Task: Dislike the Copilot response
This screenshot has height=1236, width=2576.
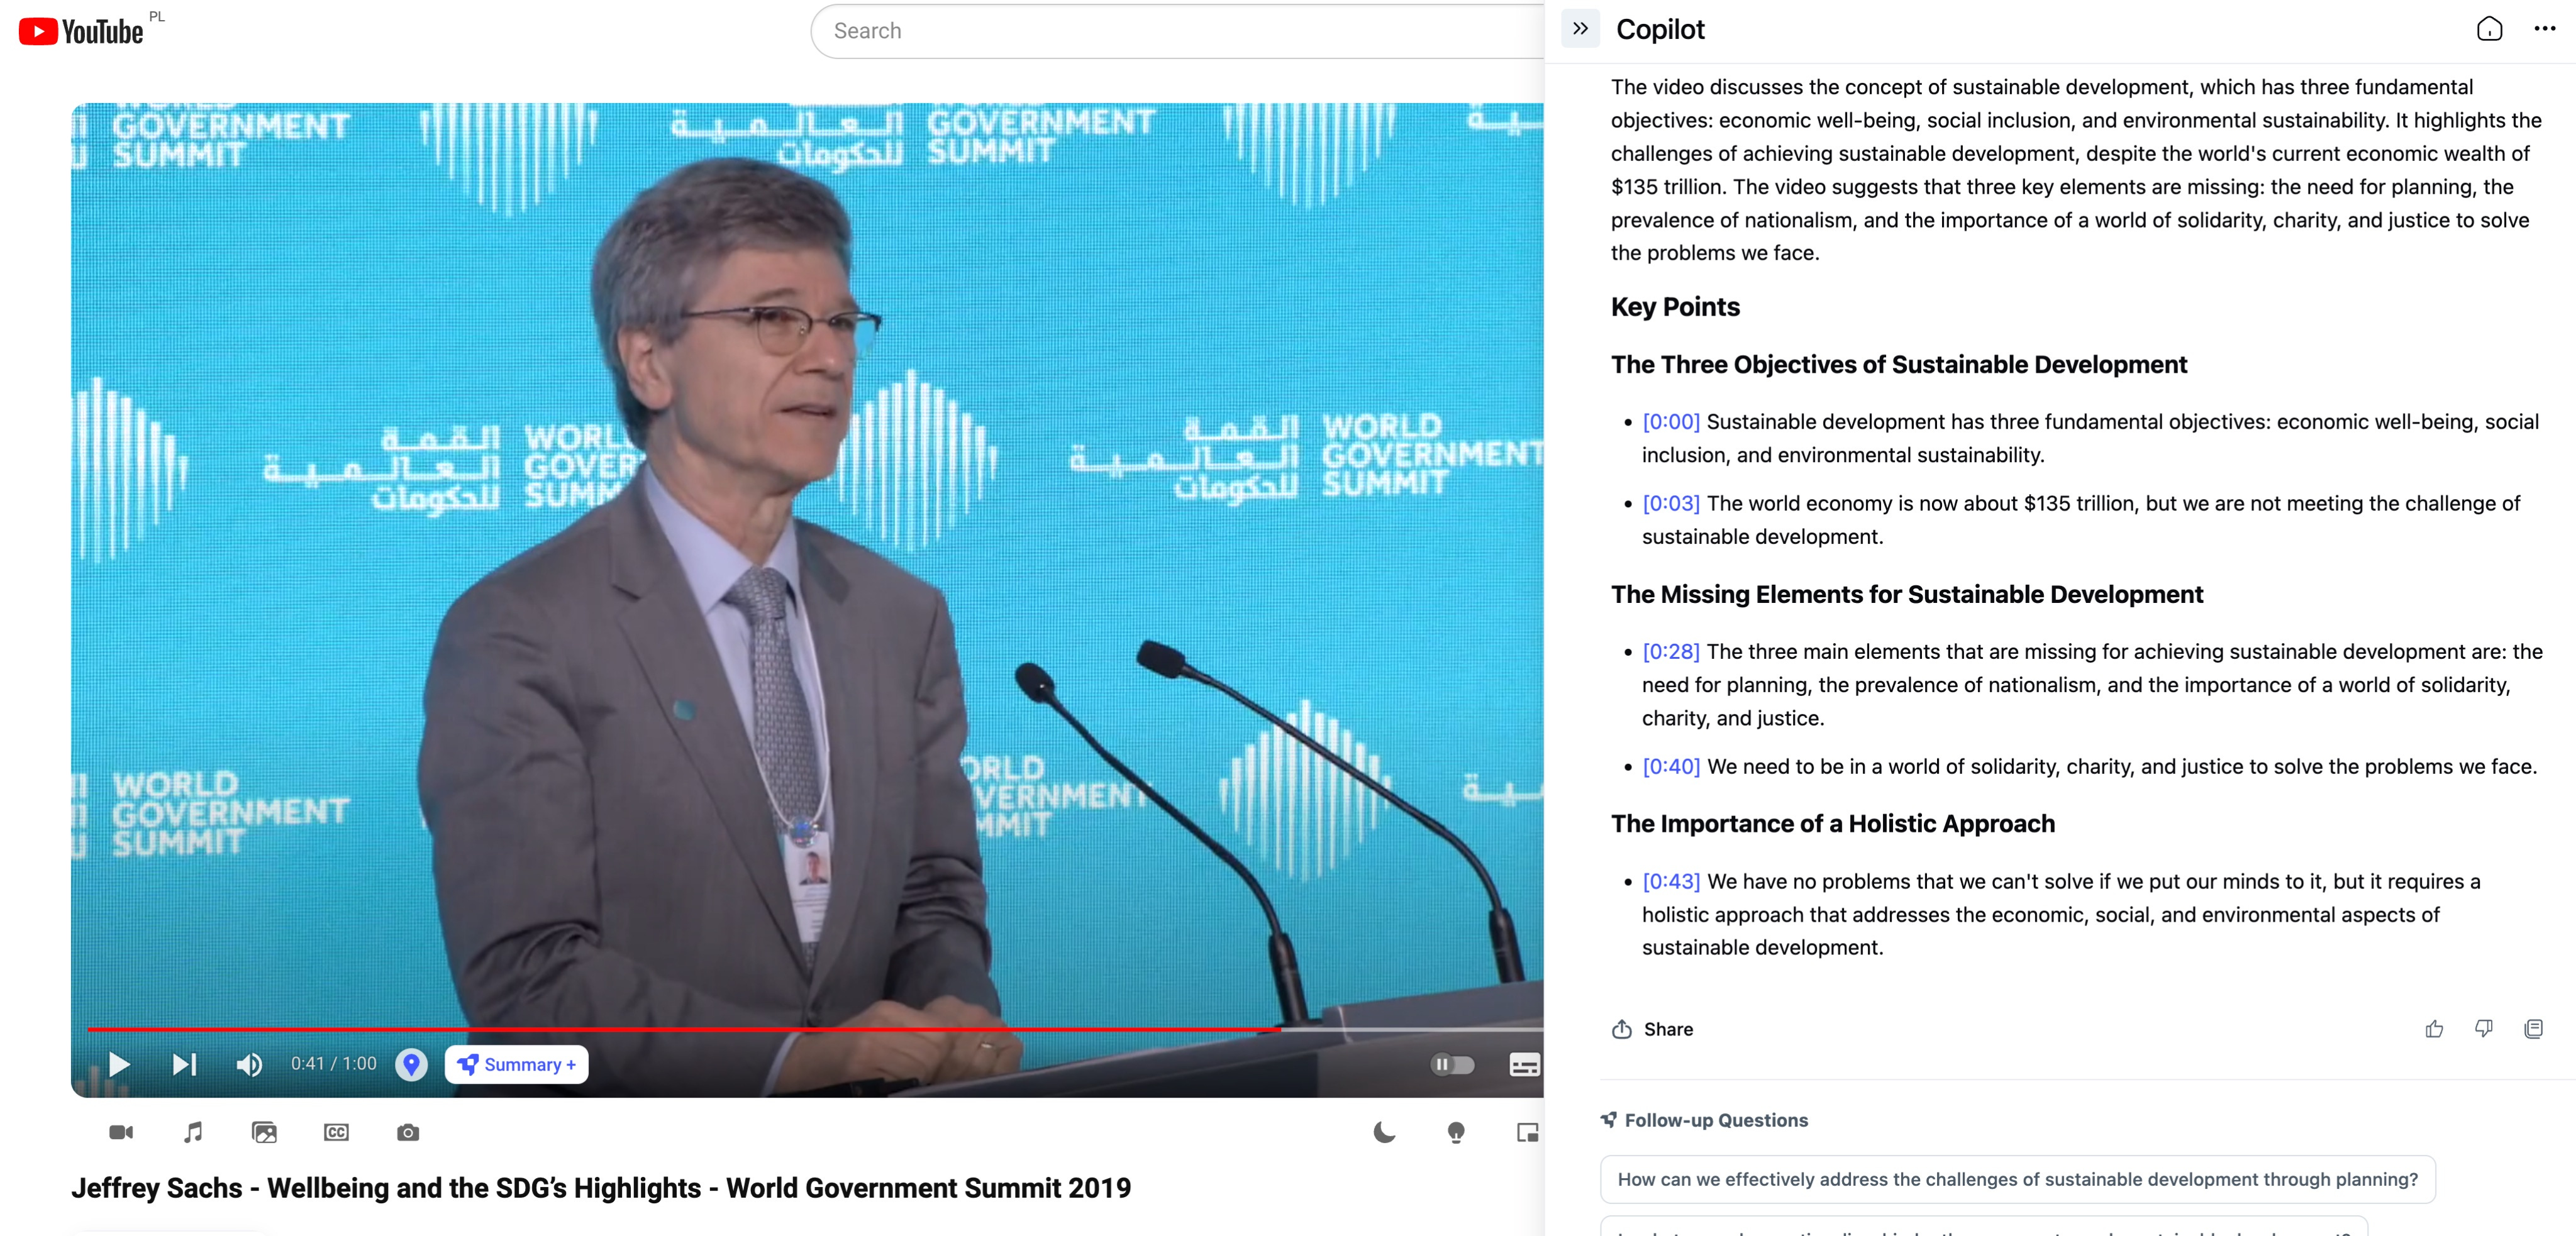Action: [x=2483, y=1029]
